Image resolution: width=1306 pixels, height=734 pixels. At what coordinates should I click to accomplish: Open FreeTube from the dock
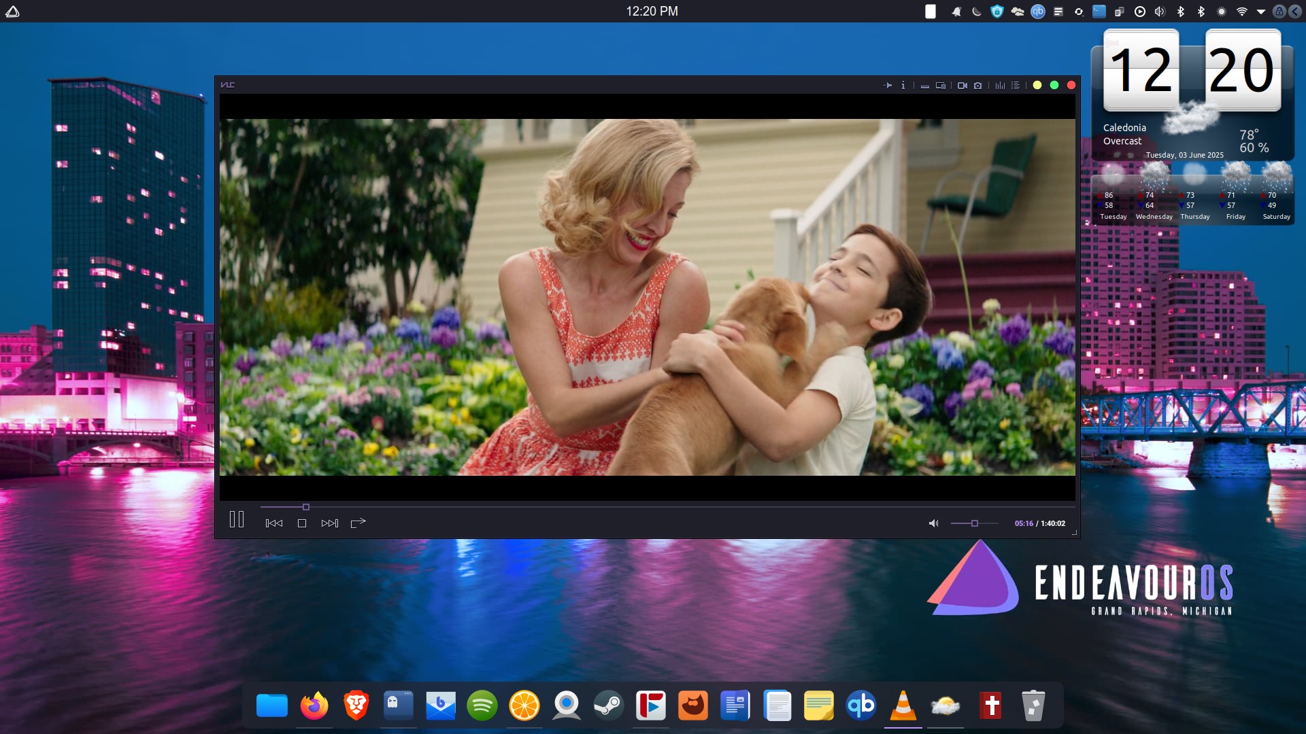(x=651, y=705)
